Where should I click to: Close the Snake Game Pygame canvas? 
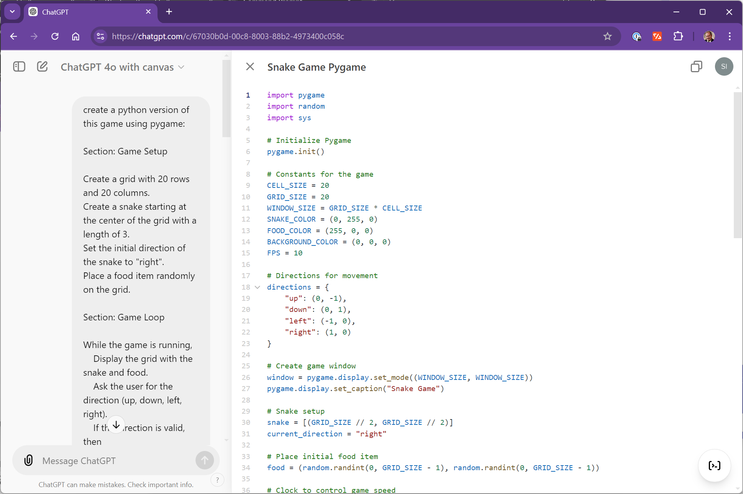[250, 67]
